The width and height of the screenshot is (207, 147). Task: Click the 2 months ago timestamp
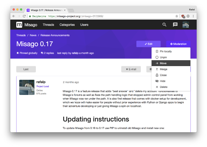pos(71,82)
